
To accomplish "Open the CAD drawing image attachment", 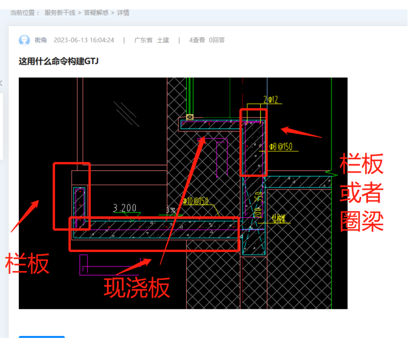I will 183,193.
